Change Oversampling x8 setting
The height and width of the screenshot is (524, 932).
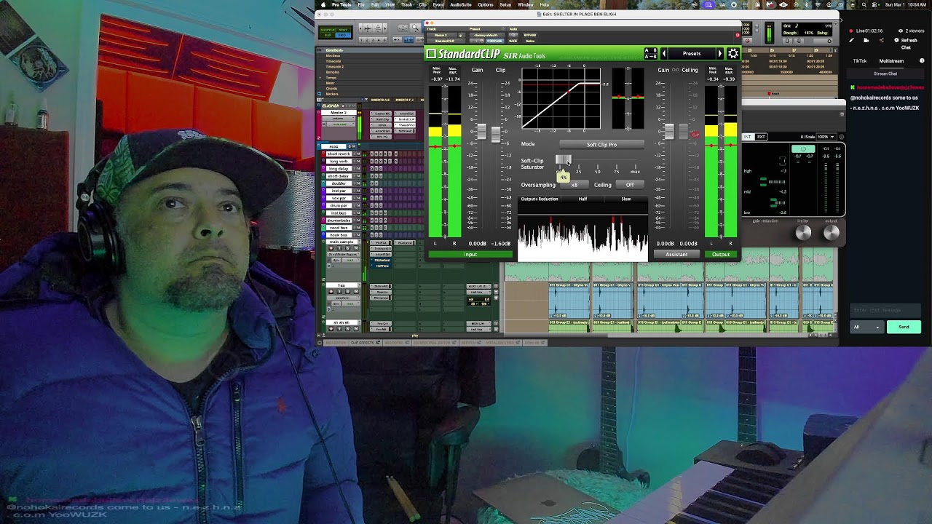click(574, 185)
